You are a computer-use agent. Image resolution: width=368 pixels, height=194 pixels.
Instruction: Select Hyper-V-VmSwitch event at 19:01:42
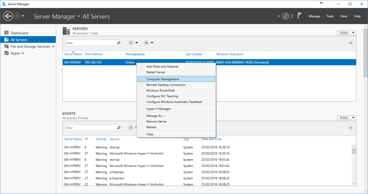click(207, 166)
